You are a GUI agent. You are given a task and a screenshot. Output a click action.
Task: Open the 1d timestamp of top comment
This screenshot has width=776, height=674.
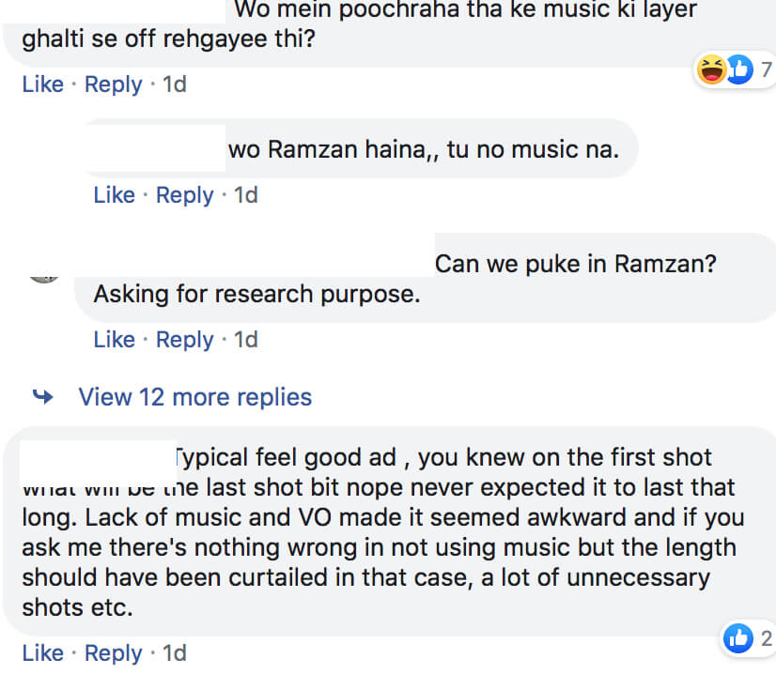pos(175,84)
